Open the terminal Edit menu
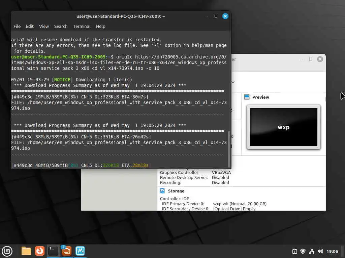The image size is (345, 258). tap(30, 26)
